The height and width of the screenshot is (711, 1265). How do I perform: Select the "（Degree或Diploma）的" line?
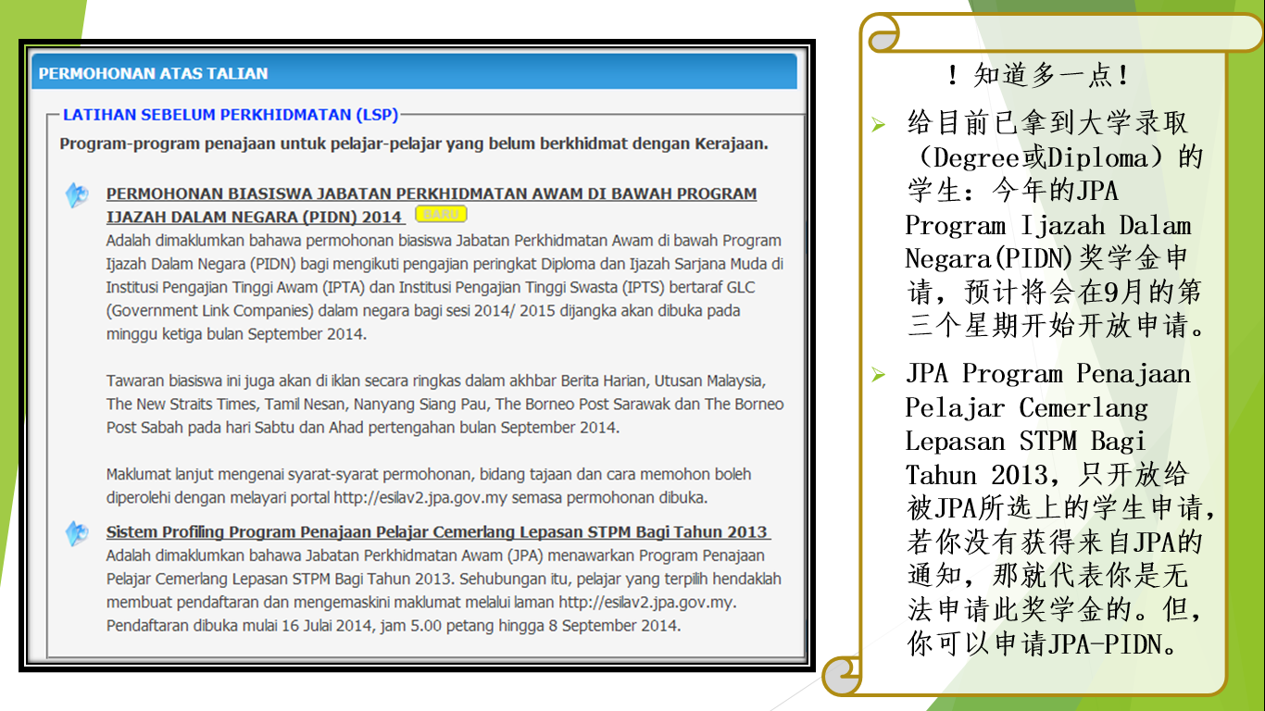[1055, 157]
